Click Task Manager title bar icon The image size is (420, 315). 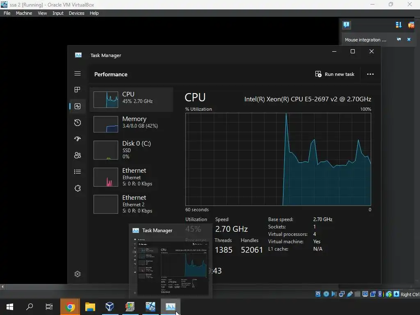click(x=78, y=55)
